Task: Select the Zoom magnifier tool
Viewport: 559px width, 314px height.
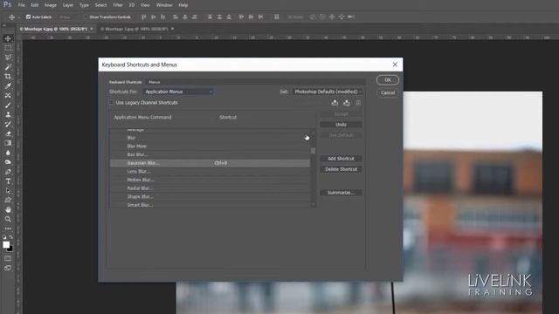Action: pyautogui.click(x=8, y=219)
